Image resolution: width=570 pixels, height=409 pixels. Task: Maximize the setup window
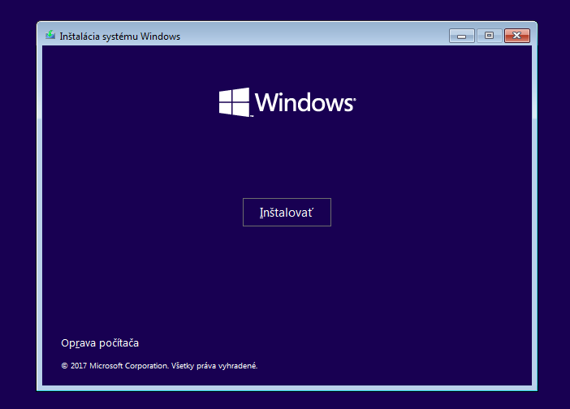coord(488,36)
